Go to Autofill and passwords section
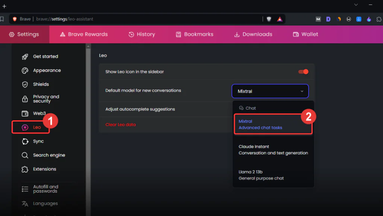 tap(45, 189)
